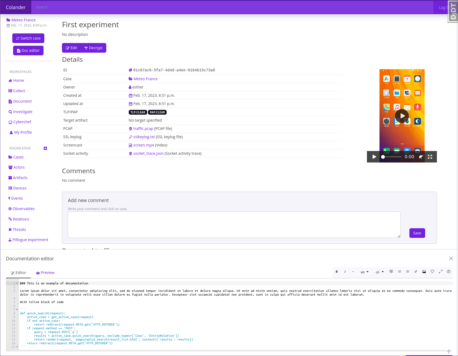Open the socket_trace.json link
This screenshot has height=356, width=458.
click(x=148, y=153)
